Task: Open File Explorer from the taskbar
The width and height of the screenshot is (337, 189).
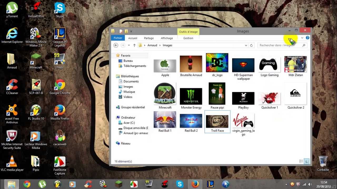Action: [12, 184]
